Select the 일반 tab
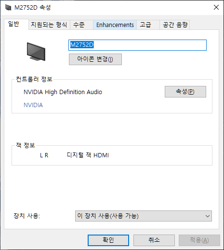224x250 pixels. [x=16, y=24]
